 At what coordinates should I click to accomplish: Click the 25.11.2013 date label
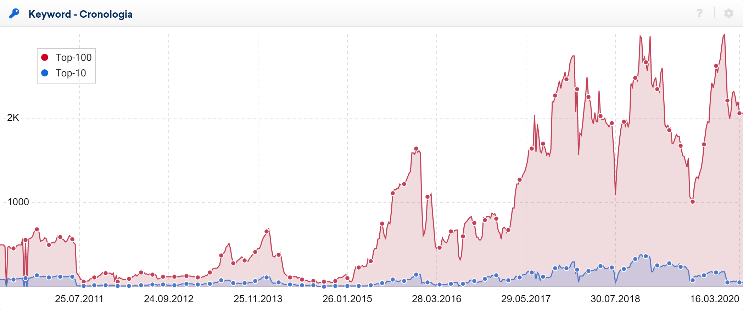pos(258,299)
